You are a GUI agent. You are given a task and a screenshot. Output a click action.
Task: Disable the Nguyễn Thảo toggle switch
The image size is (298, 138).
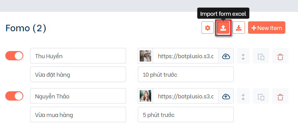[x=14, y=96]
